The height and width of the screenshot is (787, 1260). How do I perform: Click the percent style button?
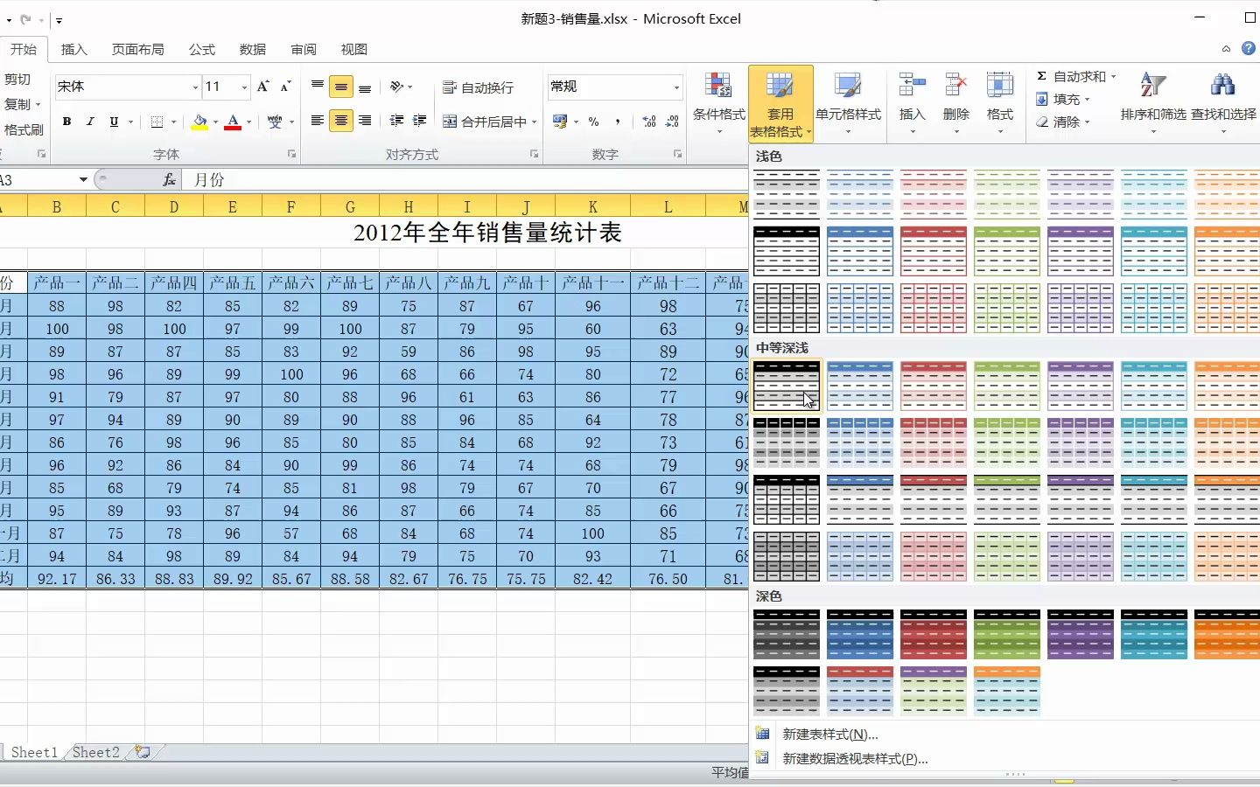click(x=594, y=122)
